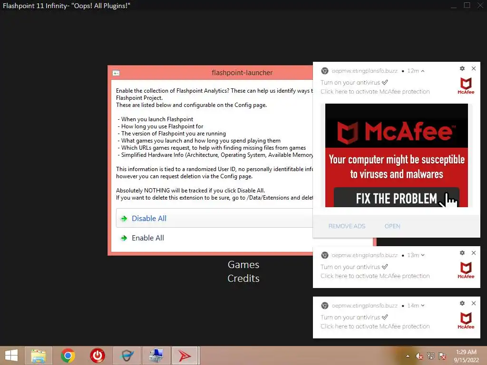Open File Explorer from taskbar
487x365 pixels.
click(39, 355)
